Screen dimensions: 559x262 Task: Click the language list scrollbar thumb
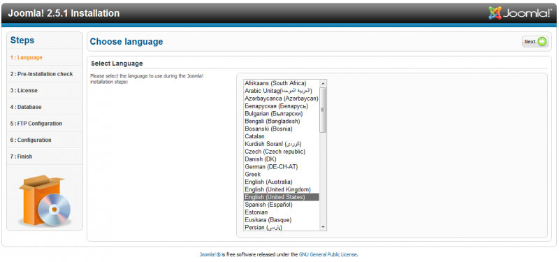[323, 110]
